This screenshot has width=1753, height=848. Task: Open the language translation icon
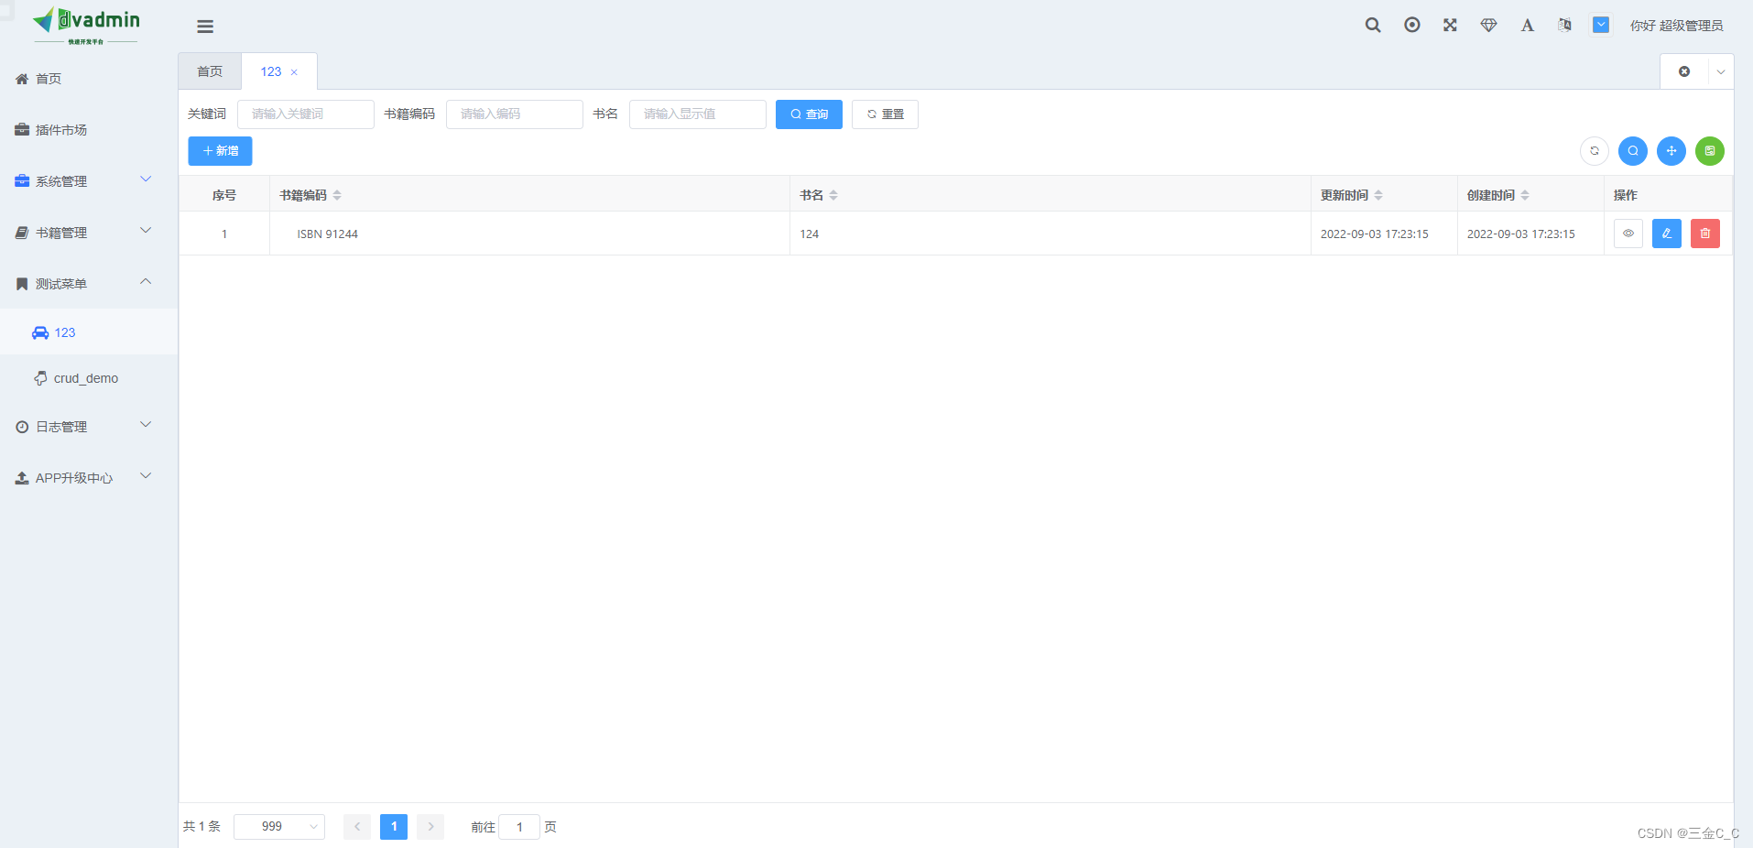coord(1564,25)
